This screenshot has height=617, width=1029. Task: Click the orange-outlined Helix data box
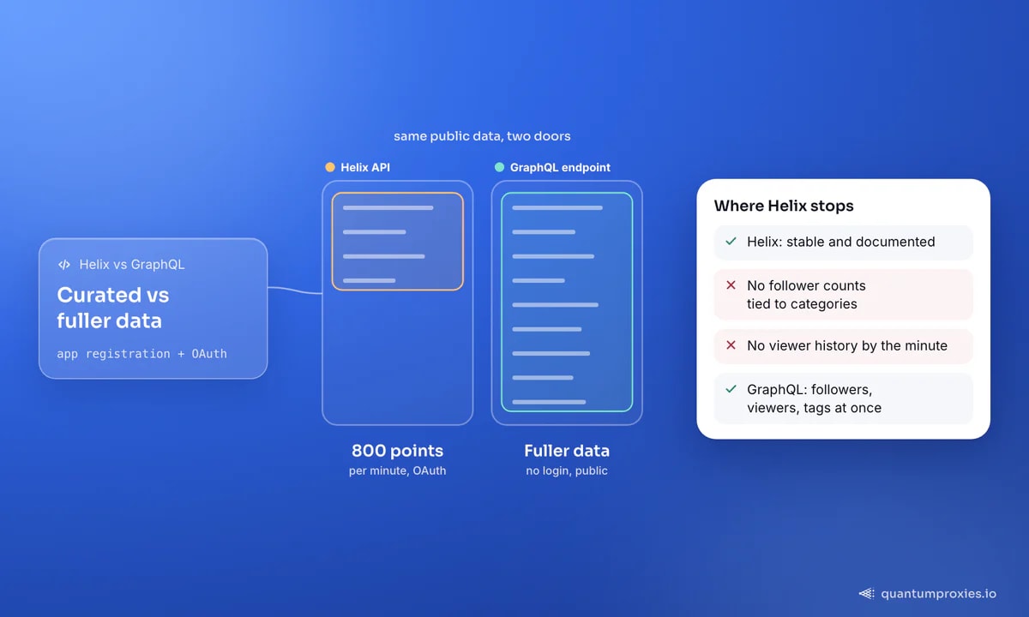pos(397,242)
